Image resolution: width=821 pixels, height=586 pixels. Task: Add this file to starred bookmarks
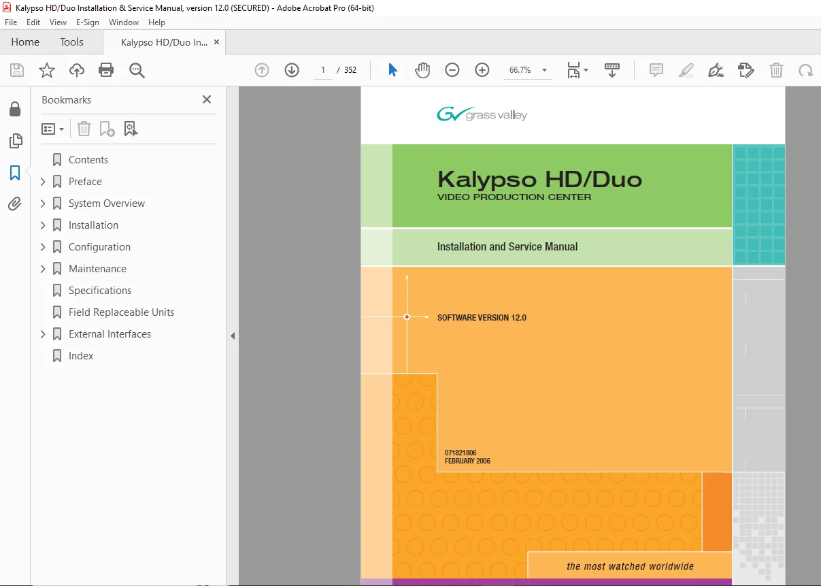tap(46, 70)
